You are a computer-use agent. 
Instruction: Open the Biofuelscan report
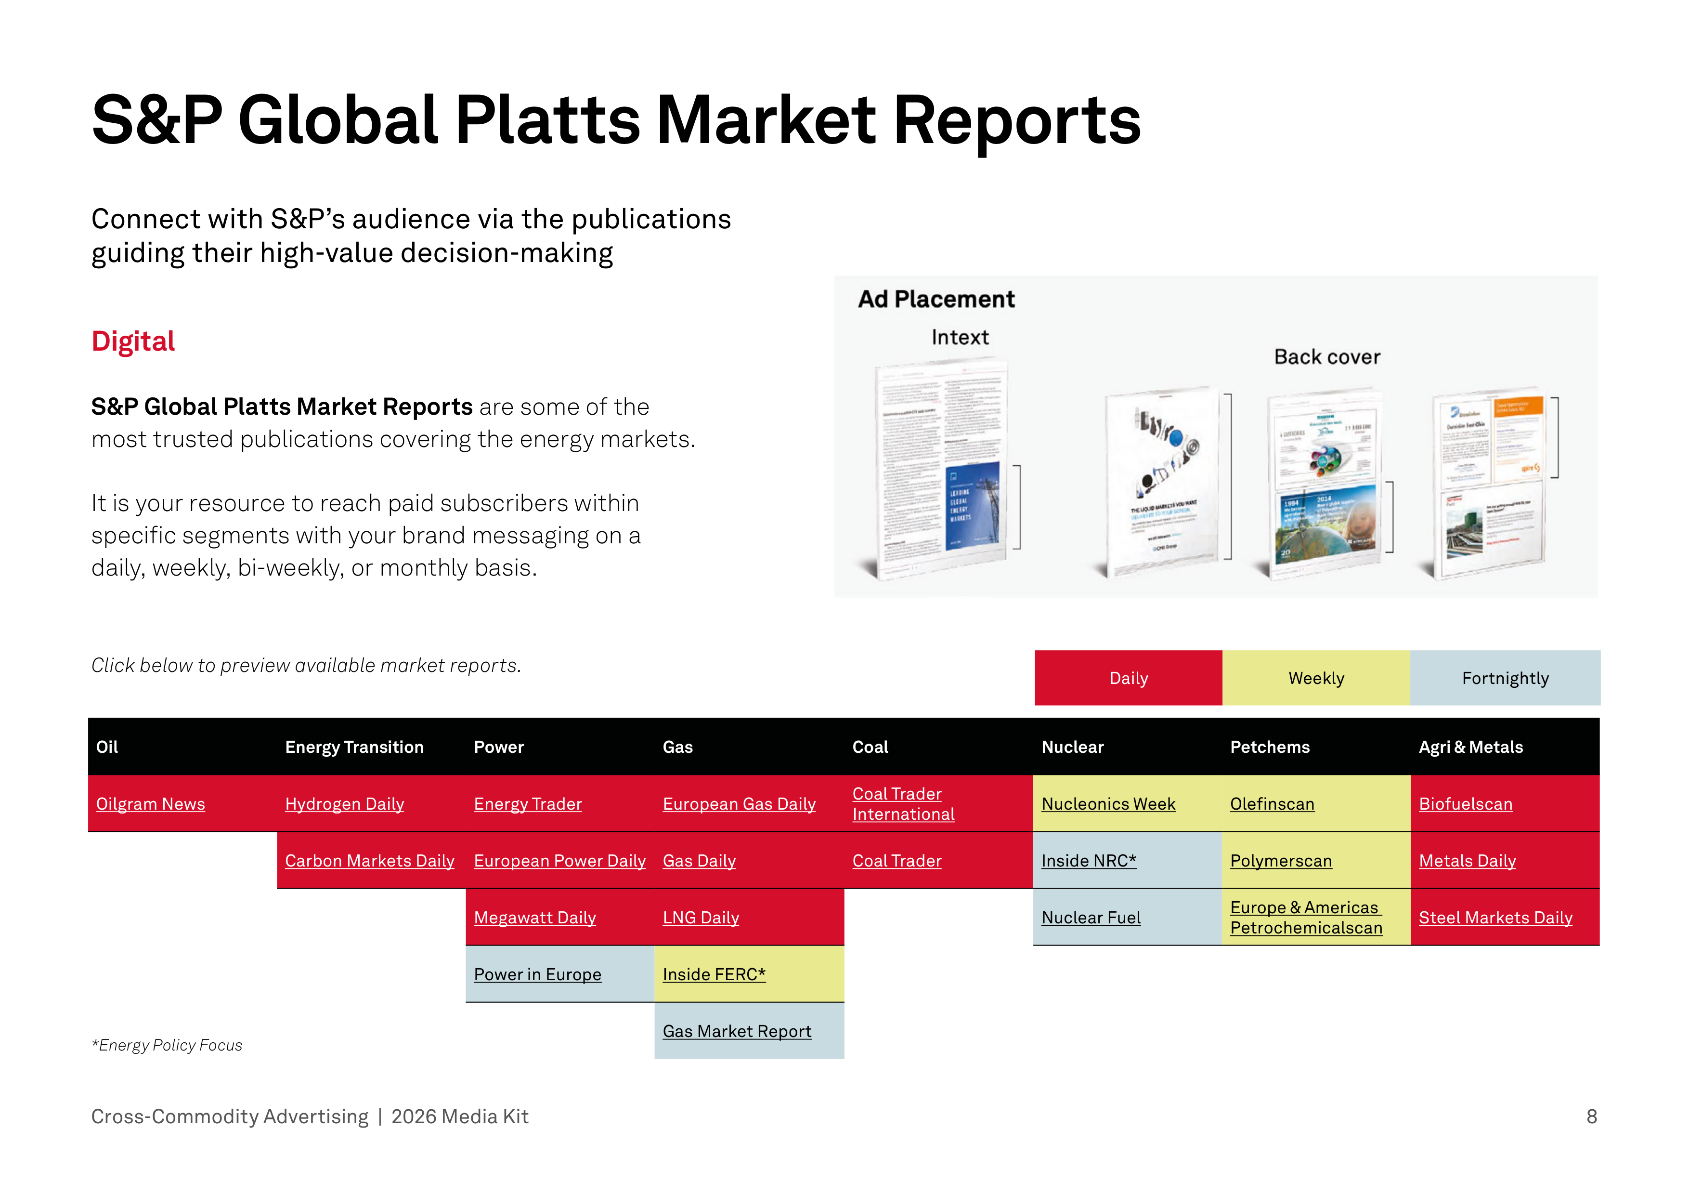click(1466, 803)
